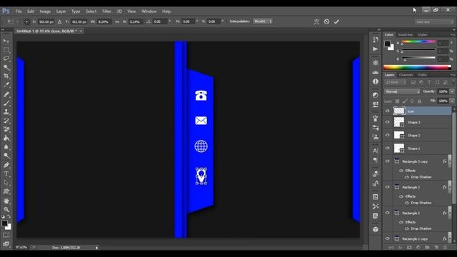457x257 pixels.
Task: Expand Rectangle 1 copy effects arrow
Action: pyautogui.click(x=450, y=237)
